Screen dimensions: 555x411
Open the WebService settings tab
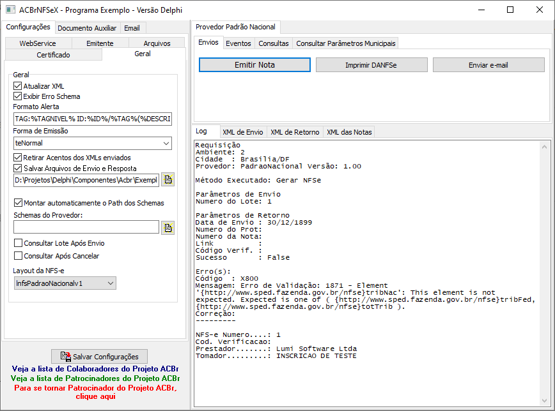click(x=38, y=43)
